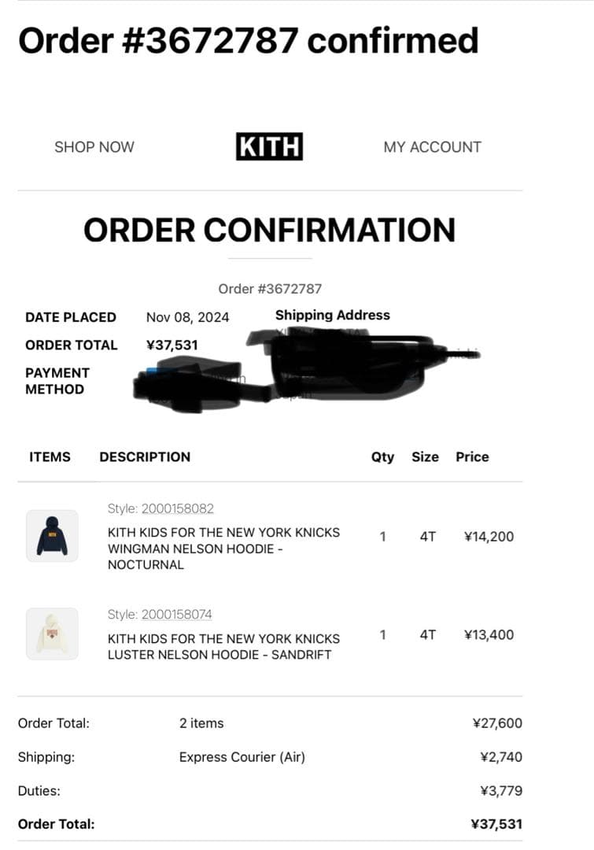Click the Nov 08, 2024 date value
The width and height of the screenshot is (594, 850).
click(x=187, y=316)
